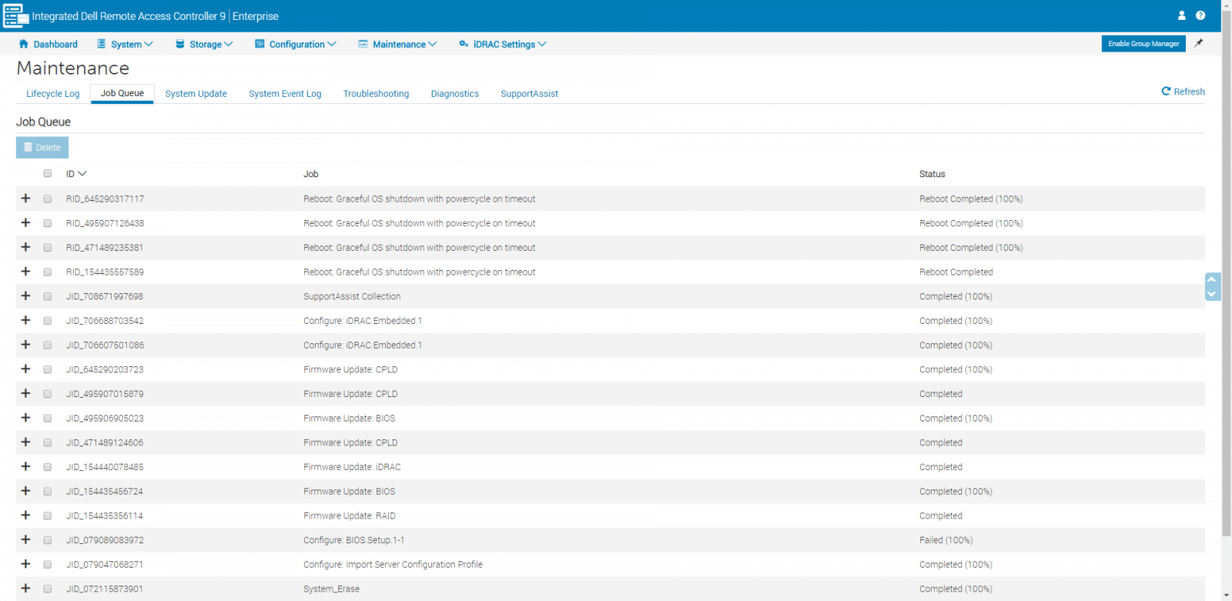
Task: Click the Refresh link
Action: (1183, 92)
